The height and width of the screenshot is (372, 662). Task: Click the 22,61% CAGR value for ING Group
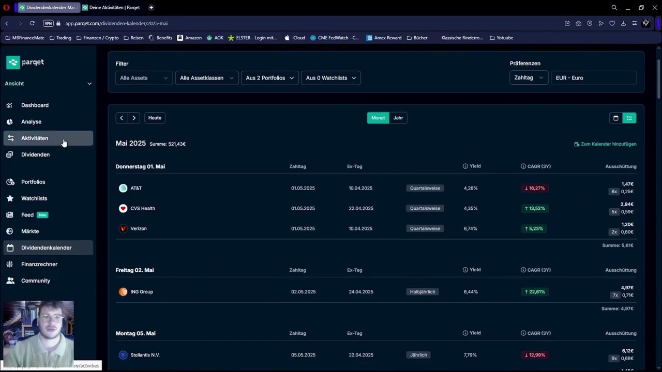point(535,292)
